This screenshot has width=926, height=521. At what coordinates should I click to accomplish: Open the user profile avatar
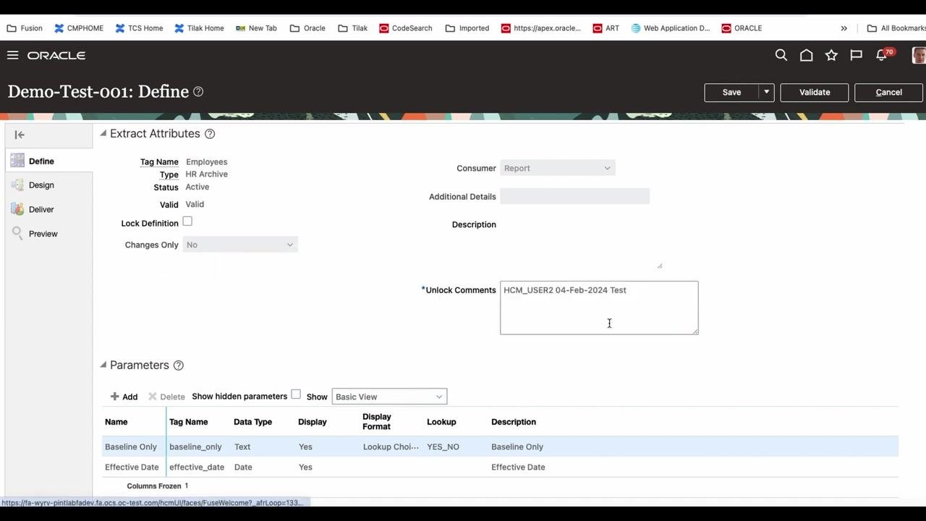pyautogui.click(x=919, y=55)
